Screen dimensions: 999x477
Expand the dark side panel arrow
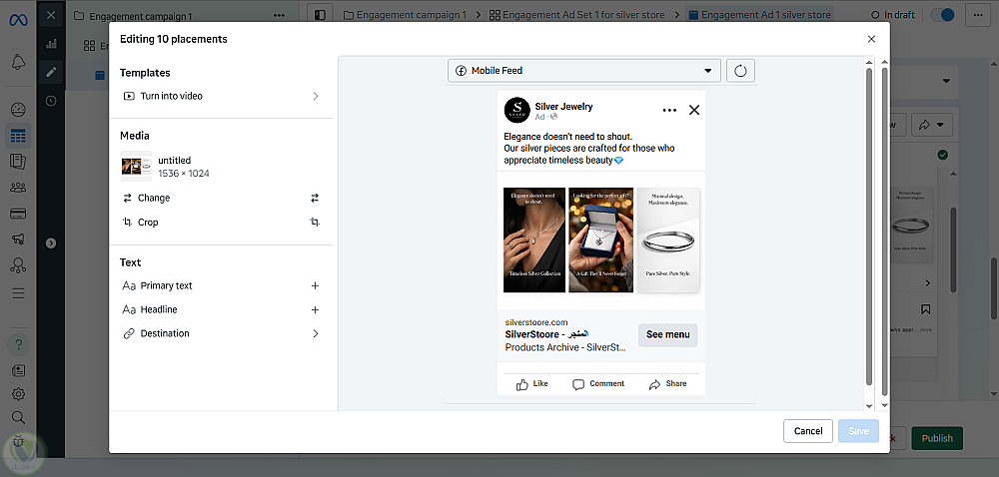51,242
